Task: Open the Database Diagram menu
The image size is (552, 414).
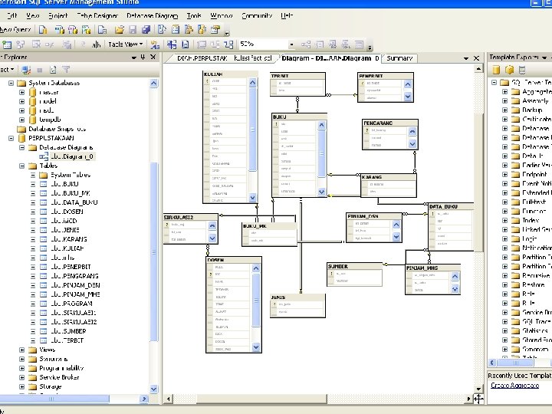Action: click(x=149, y=15)
